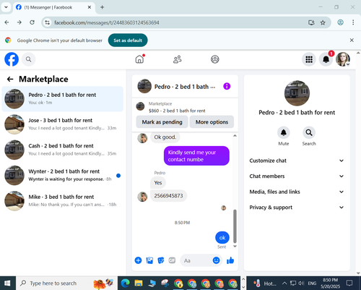
Task: Go to the Home feed icon
Action: 139,59
